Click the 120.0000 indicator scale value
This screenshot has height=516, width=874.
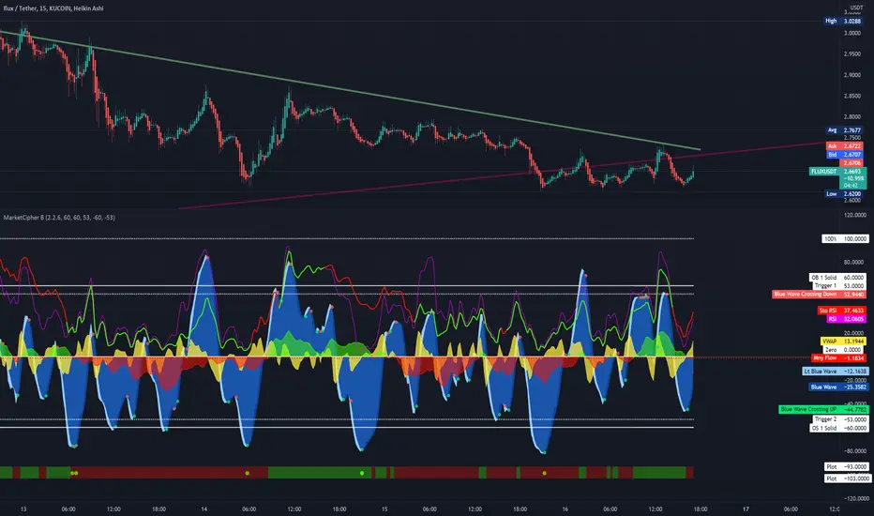(855, 215)
